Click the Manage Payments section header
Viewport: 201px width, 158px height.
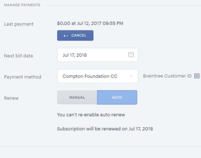pos(22,5)
